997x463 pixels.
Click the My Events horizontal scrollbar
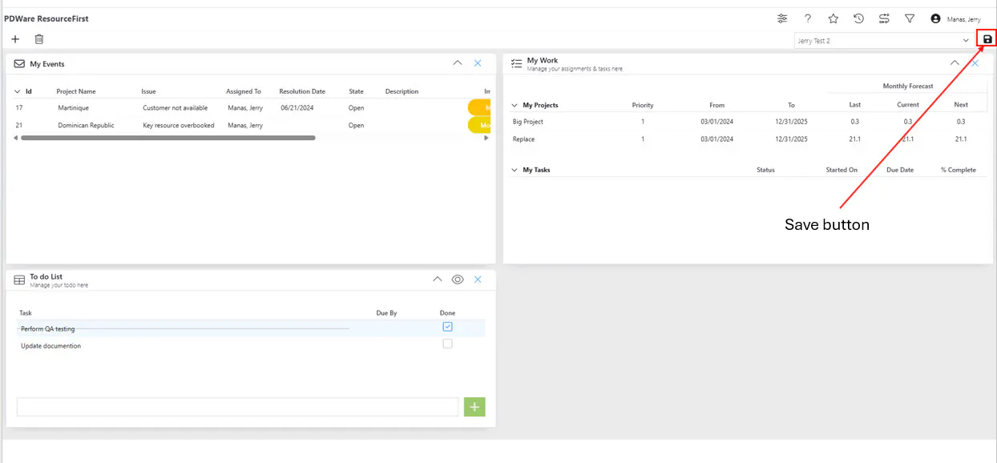click(168, 138)
